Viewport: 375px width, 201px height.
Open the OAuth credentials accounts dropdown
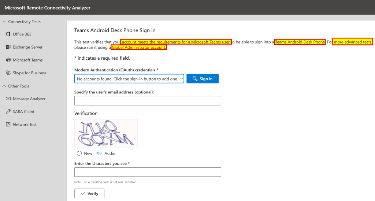(x=129, y=79)
